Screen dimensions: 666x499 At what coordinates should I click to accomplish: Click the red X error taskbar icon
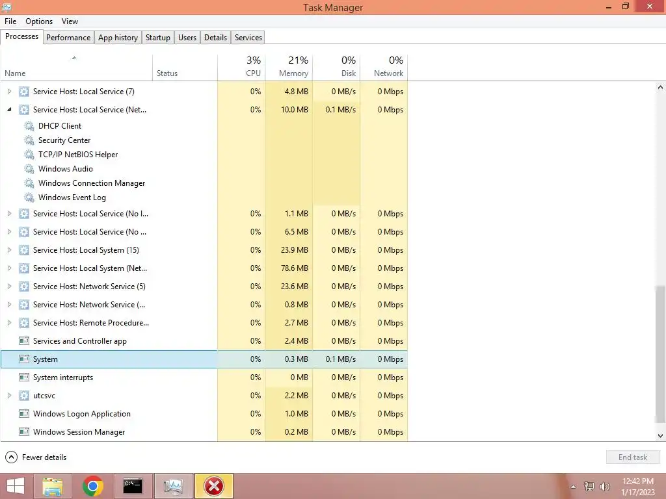tap(213, 486)
